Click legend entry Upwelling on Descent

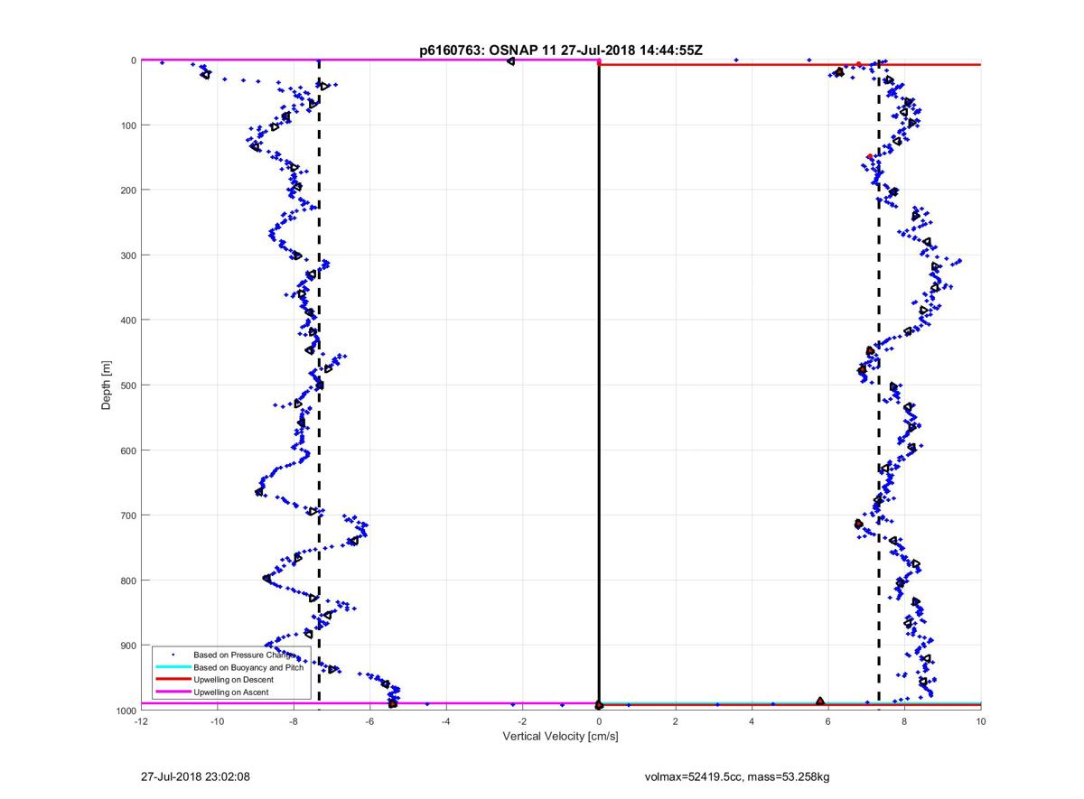[x=233, y=680]
